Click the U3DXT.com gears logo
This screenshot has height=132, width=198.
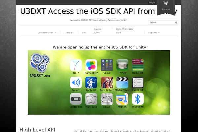(40, 65)
